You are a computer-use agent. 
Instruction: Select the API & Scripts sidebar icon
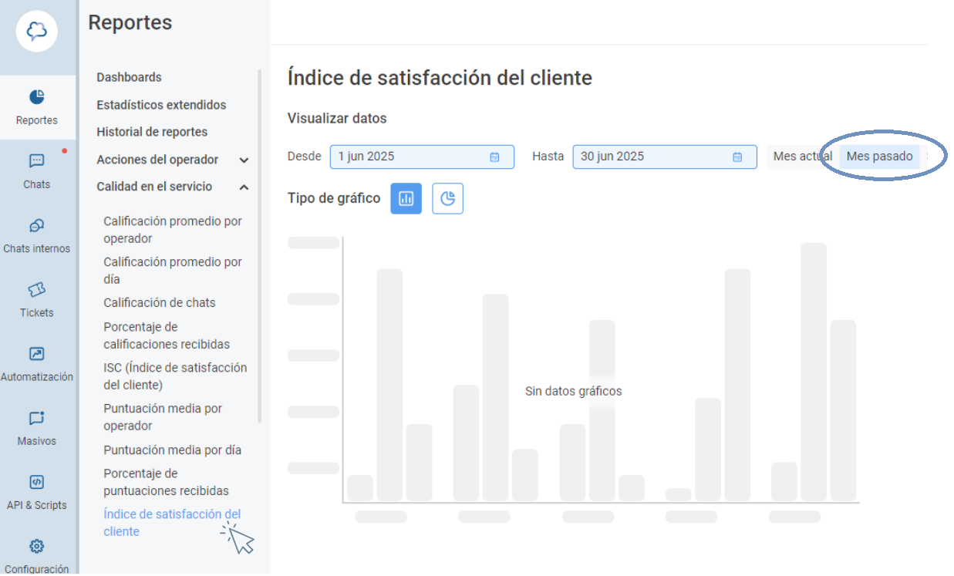point(36,492)
